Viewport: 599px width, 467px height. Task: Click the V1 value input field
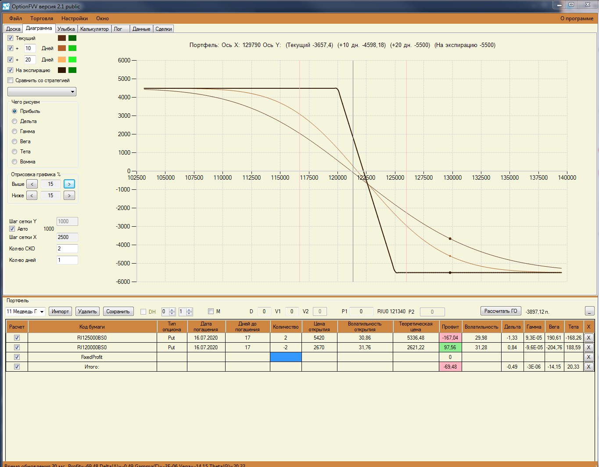[x=292, y=311]
